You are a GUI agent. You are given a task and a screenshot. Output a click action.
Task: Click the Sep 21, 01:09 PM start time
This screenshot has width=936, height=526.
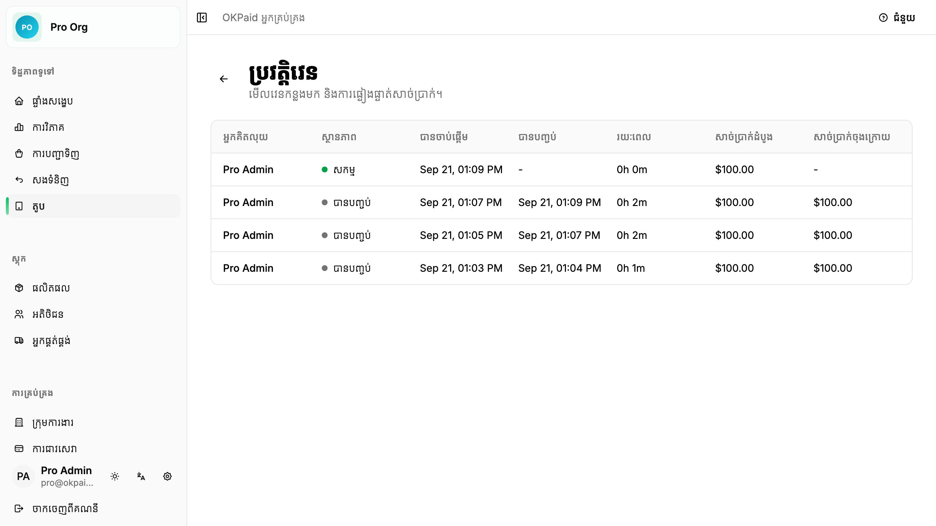[461, 169]
